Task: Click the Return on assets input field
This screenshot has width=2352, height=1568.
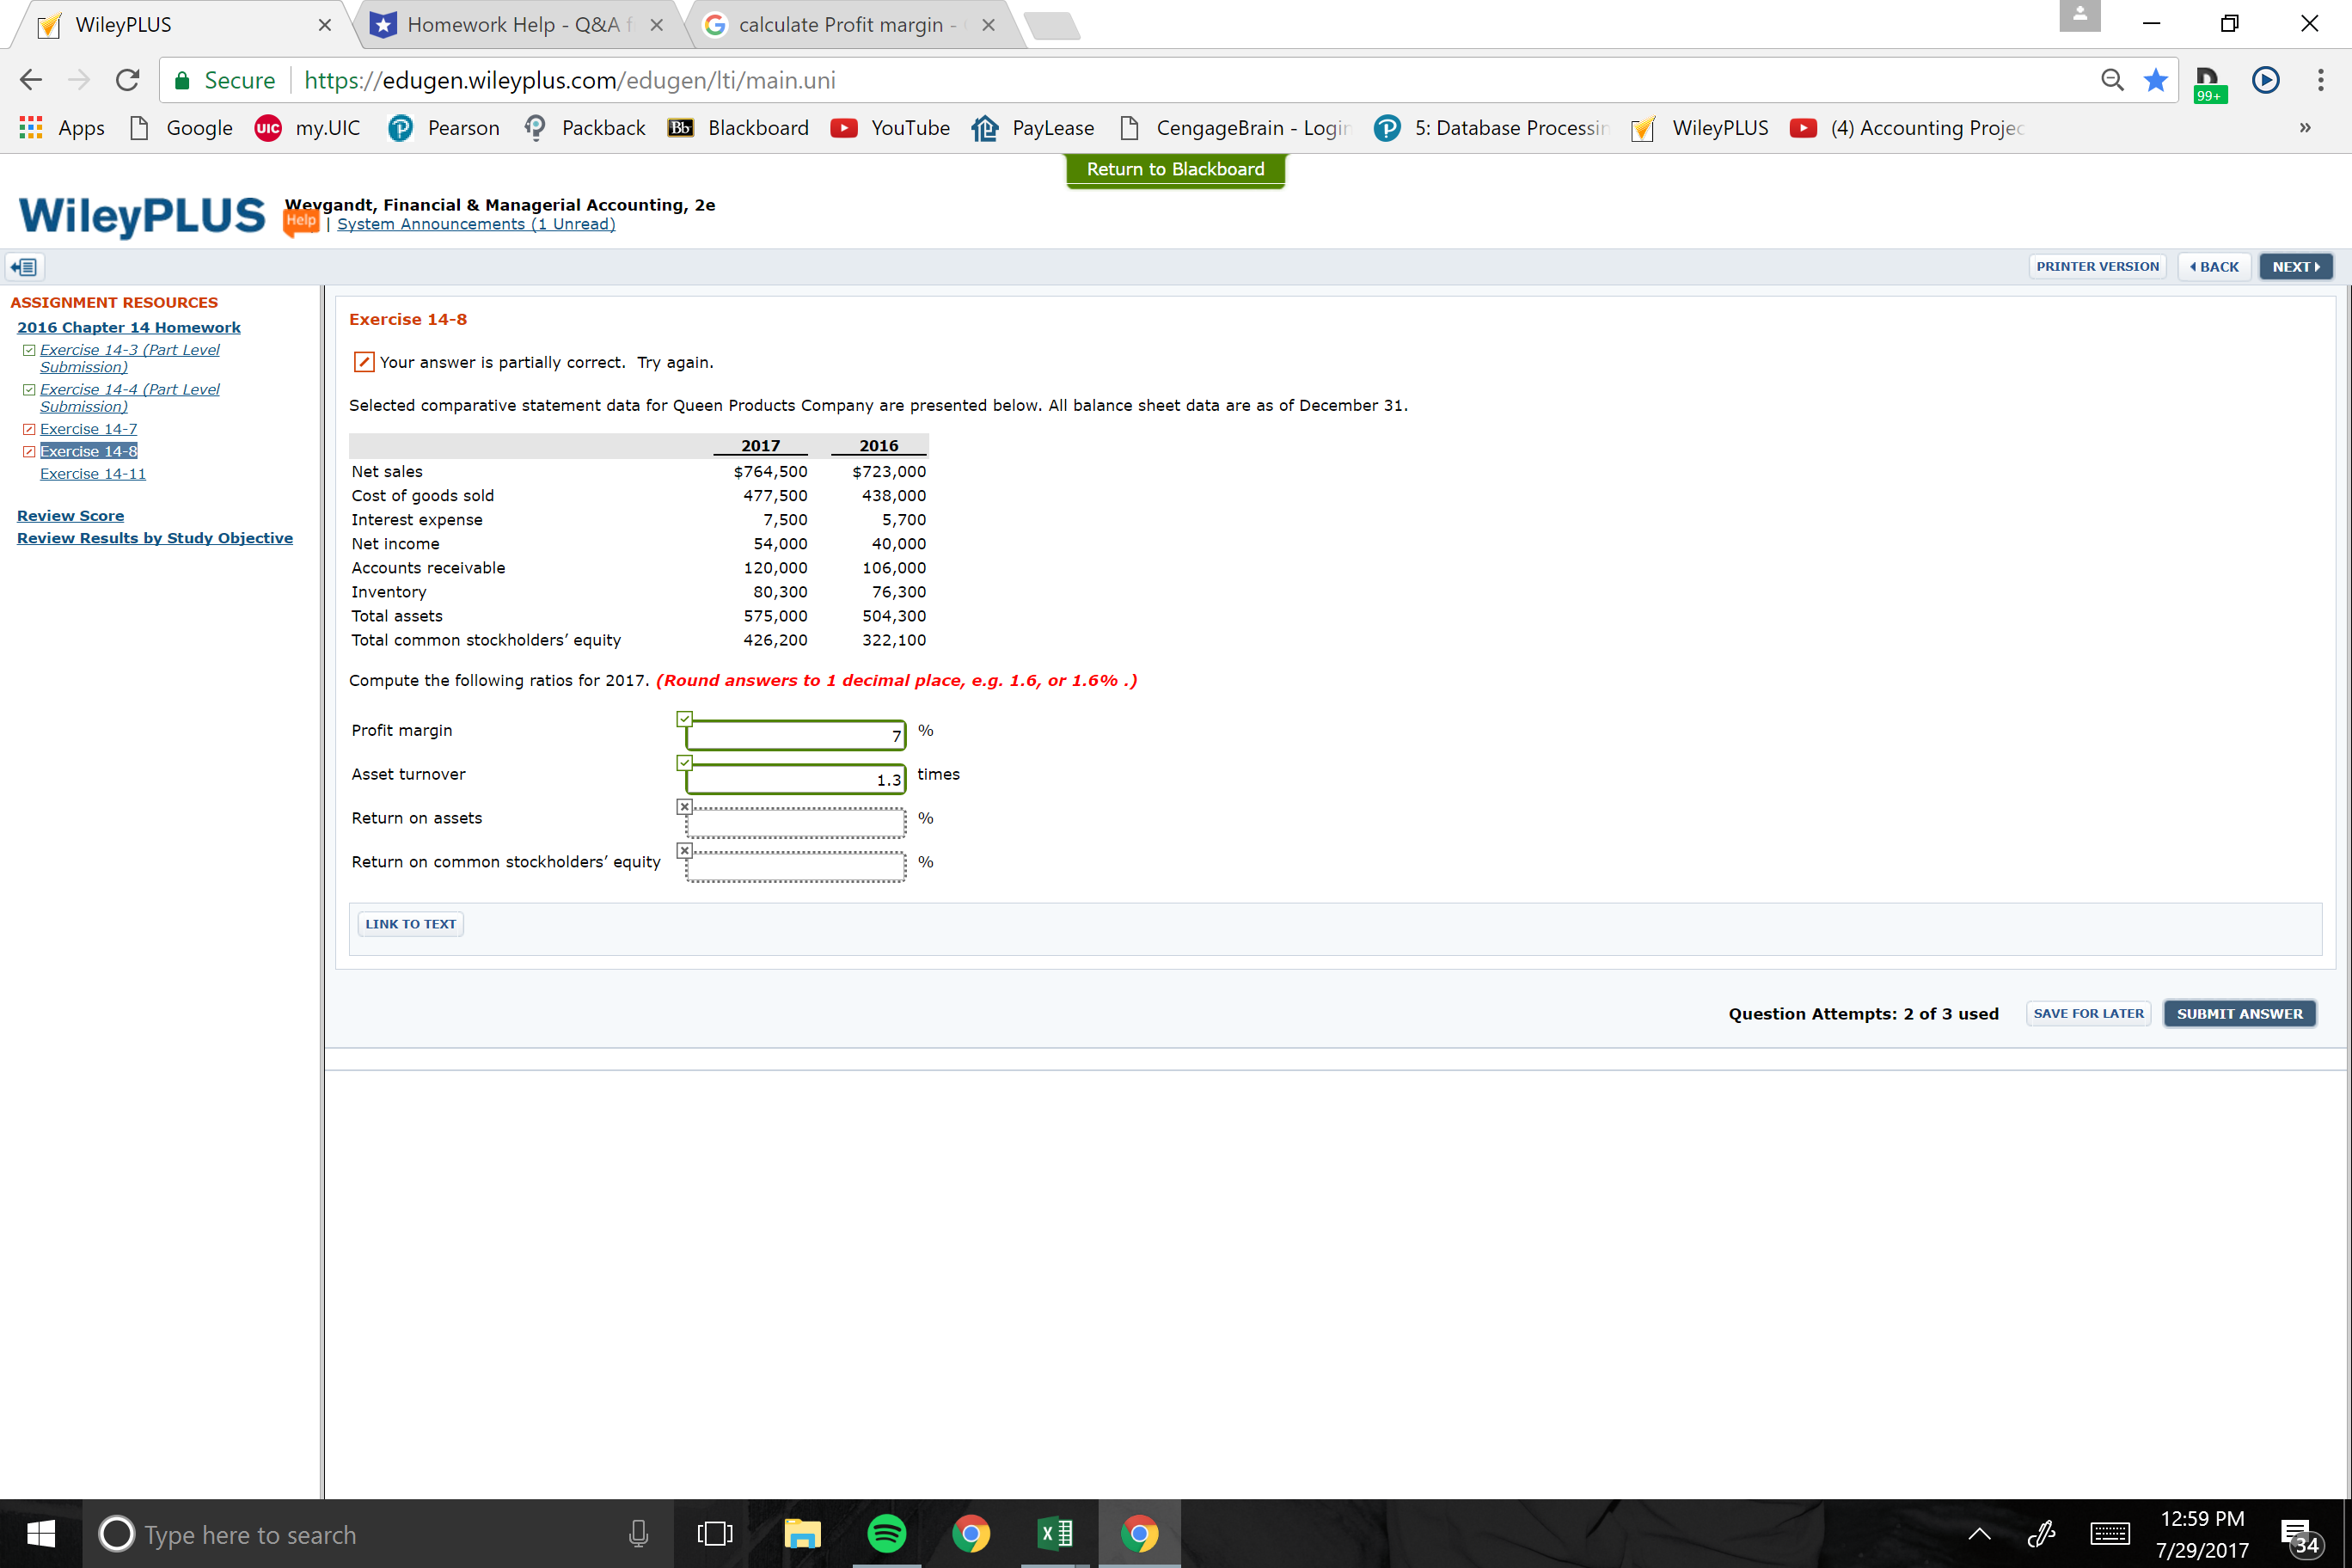Action: tap(793, 821)
